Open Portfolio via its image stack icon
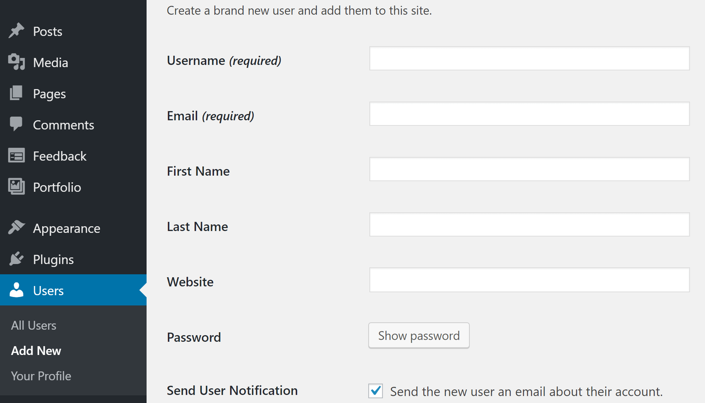Image resolution: width=705 pixels, height=403 pixels. 16,187
